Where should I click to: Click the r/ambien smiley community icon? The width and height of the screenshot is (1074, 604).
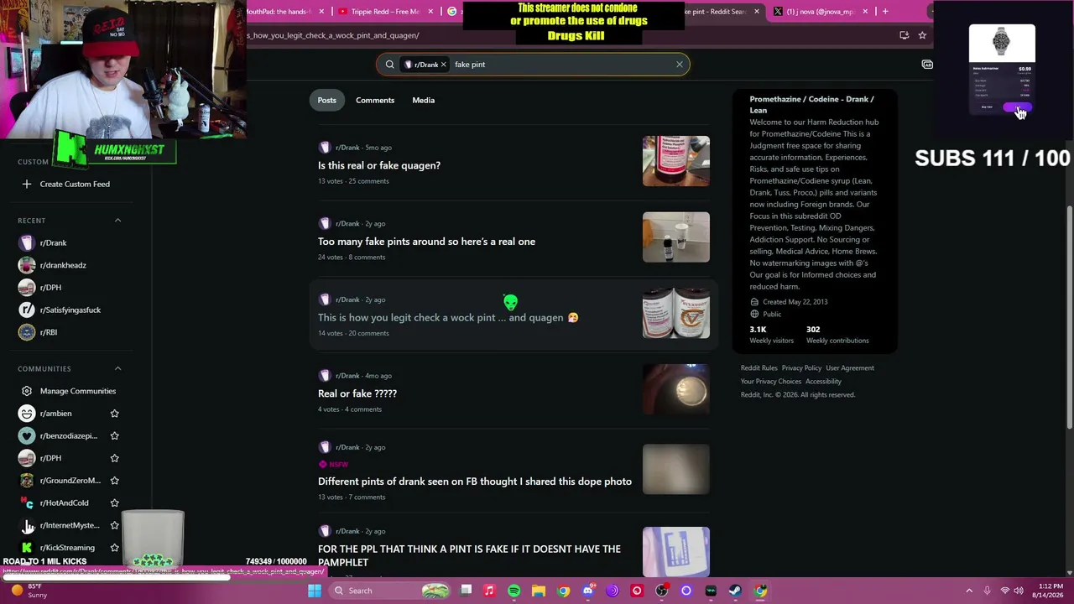27,414
